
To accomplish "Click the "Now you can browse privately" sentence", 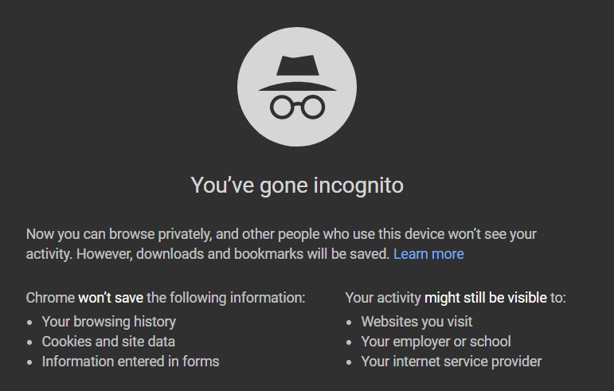I will [x=119, y=235].
